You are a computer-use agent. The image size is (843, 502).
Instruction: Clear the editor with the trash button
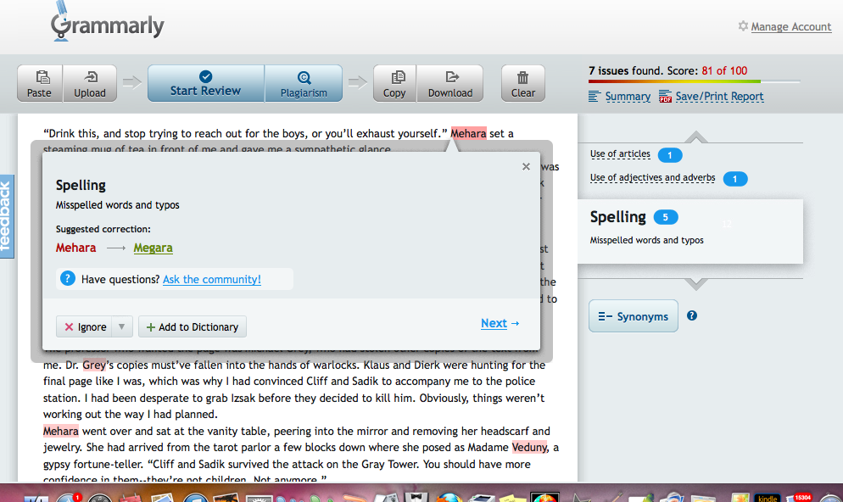click(523, 83)
